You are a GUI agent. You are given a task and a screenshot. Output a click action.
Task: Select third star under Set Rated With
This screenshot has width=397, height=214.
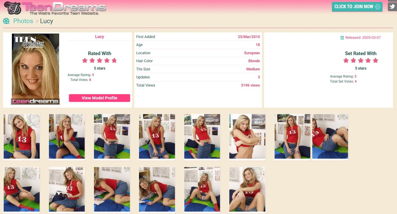click(x=361, y=60)
